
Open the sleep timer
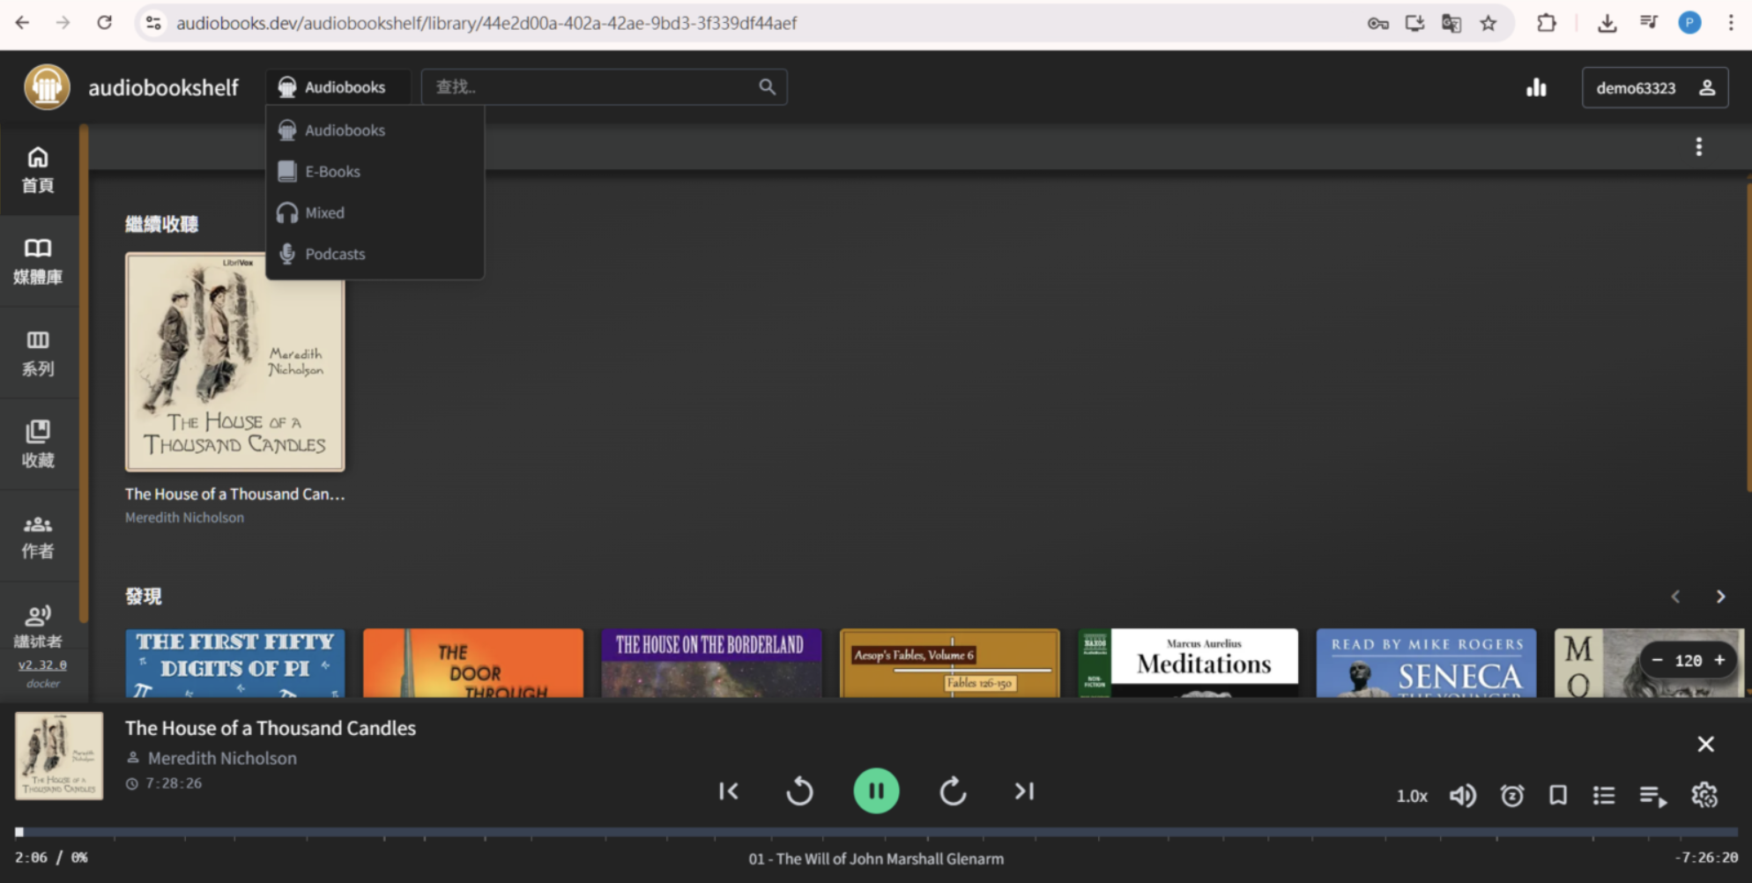1512,796
